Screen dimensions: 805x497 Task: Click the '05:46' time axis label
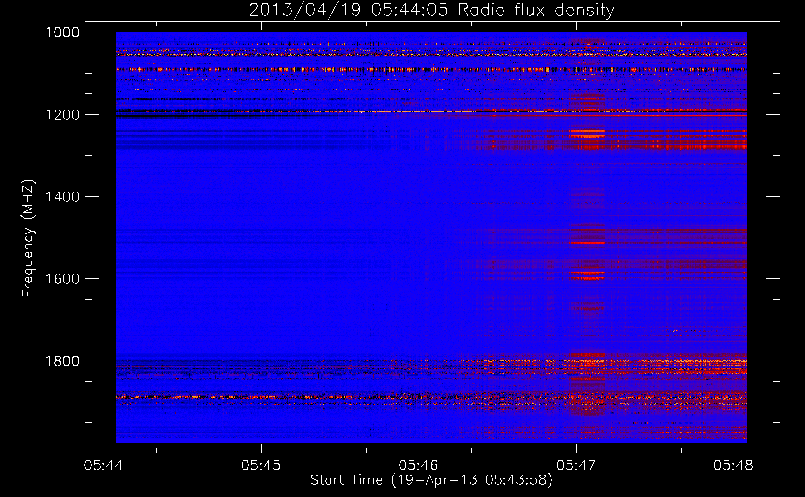418,466
